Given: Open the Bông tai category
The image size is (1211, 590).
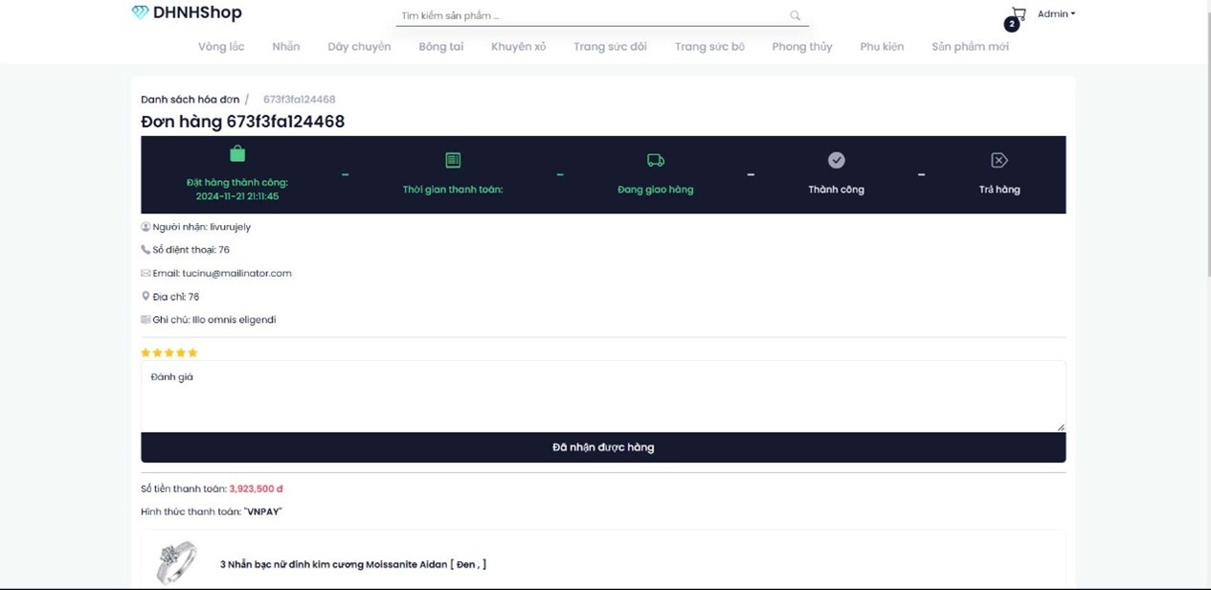Looking at the screenshot, I should (x=440, y=46).
